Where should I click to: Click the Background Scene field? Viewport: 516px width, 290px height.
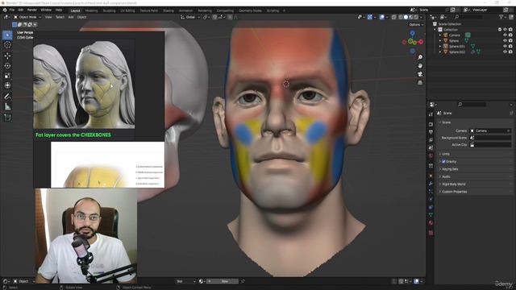pyautogui.click(x=490, y=138)
